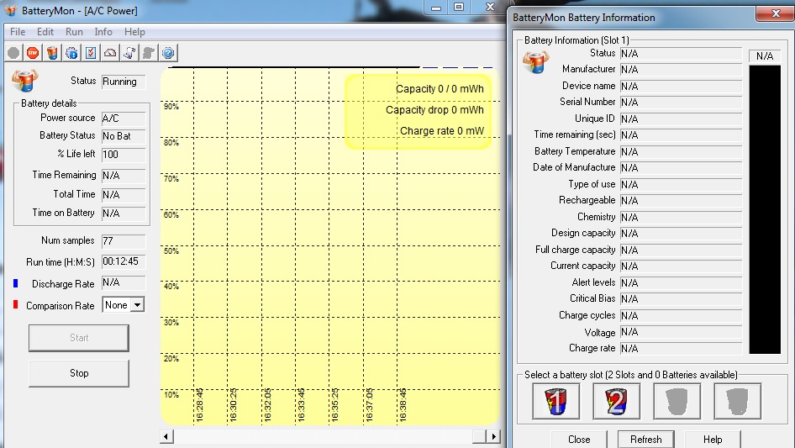Image resolution: width=795 pixels, height=448 pixels.
Task: Open the Help menu
Action: click(x=134, y=31)
